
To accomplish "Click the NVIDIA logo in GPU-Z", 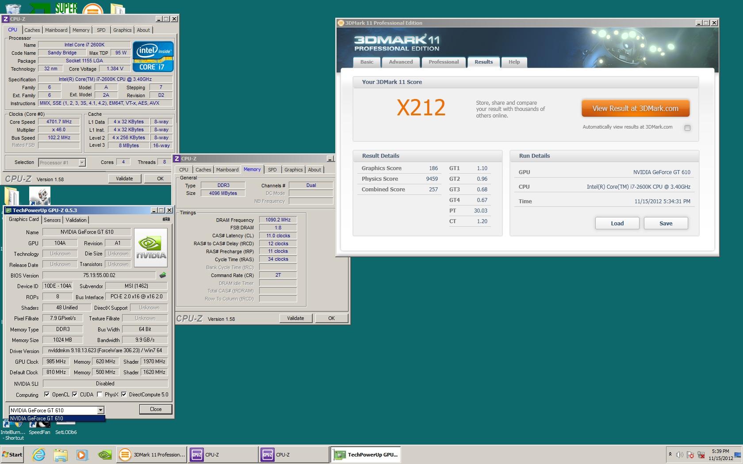I will (151, 247).
